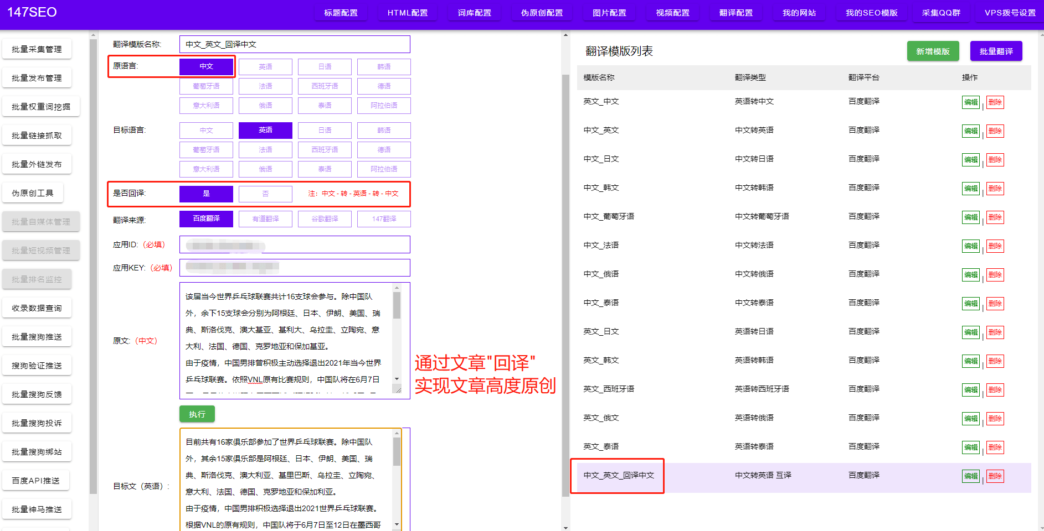
Task: Click the 批量翻译 button
Action: 996,51
